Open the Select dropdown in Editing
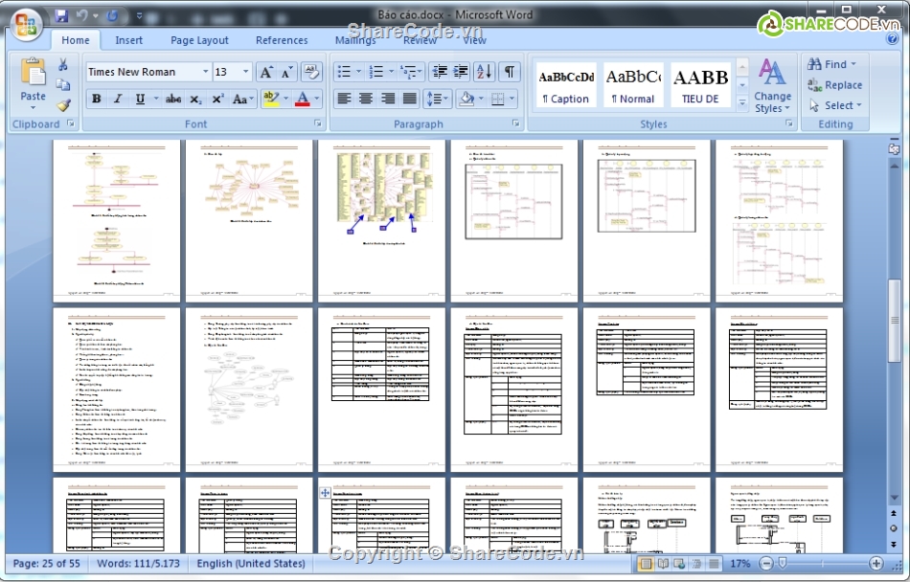 click(836, 105)
